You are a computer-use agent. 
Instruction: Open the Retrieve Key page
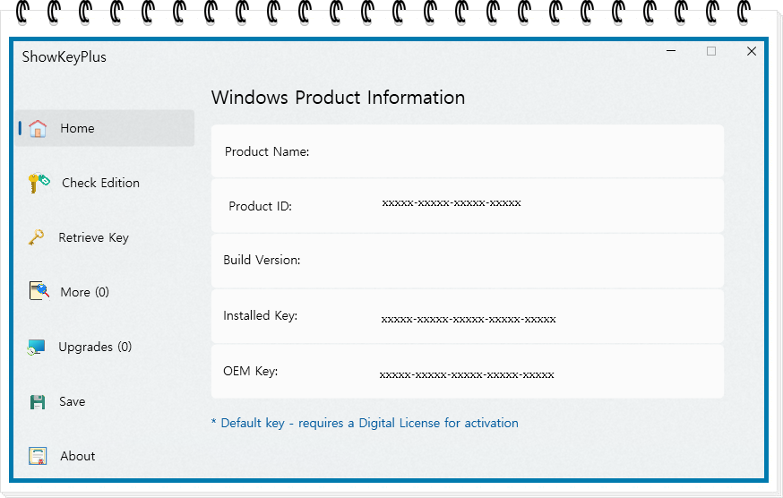93,237
